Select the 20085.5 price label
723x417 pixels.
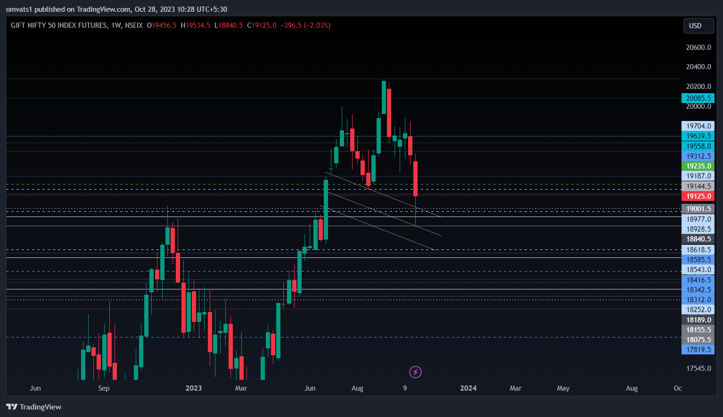(698, 98)
